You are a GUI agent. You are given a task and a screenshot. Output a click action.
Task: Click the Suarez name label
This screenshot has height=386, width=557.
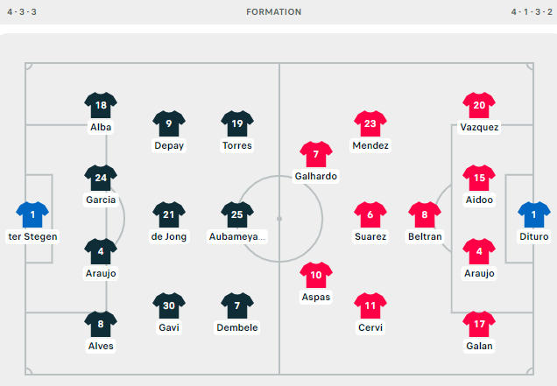tap(370, 236)
